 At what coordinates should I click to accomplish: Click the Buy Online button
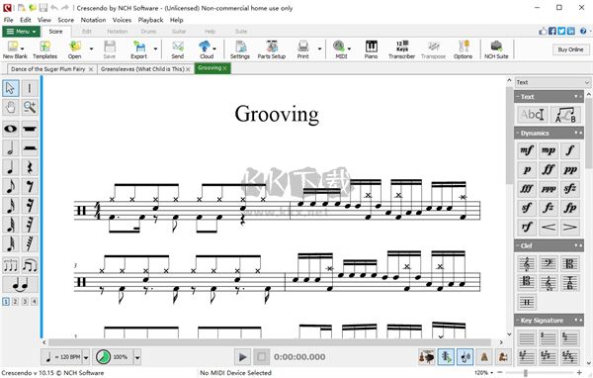coord(570,49)
